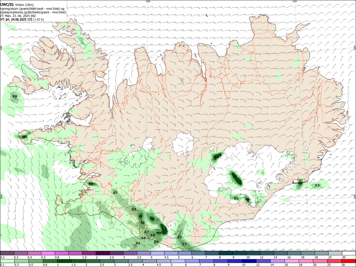Select light pink rain swatch between 16 and 18

(291, 261)
